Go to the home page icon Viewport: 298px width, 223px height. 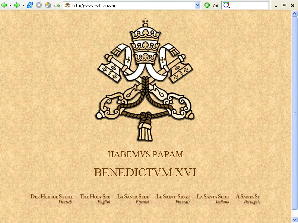[x=48, y=5]
